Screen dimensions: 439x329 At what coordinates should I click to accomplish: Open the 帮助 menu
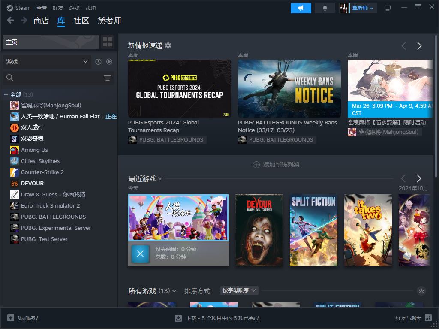[x=90, y=8]
